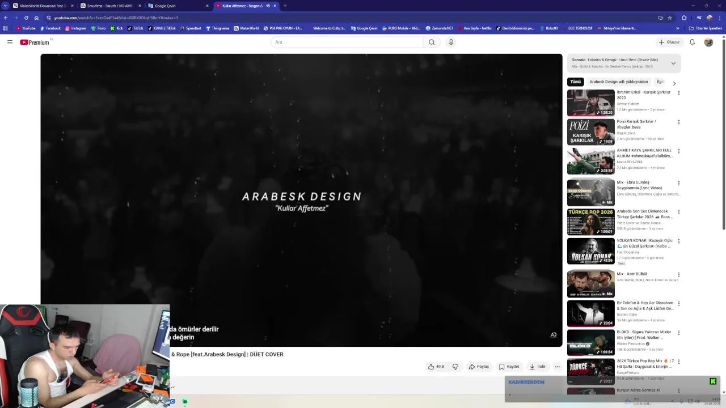This screenshot has height=408, width=726.
Task: Dislike the video with the thumbs-down icon
Action: click(x=455, y=367)
